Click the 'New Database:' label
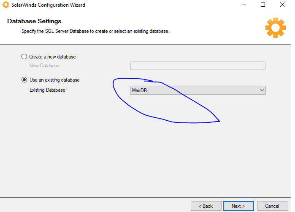Image resolution: width=295 pixels, height=212 pixels. tap(45, 66)
